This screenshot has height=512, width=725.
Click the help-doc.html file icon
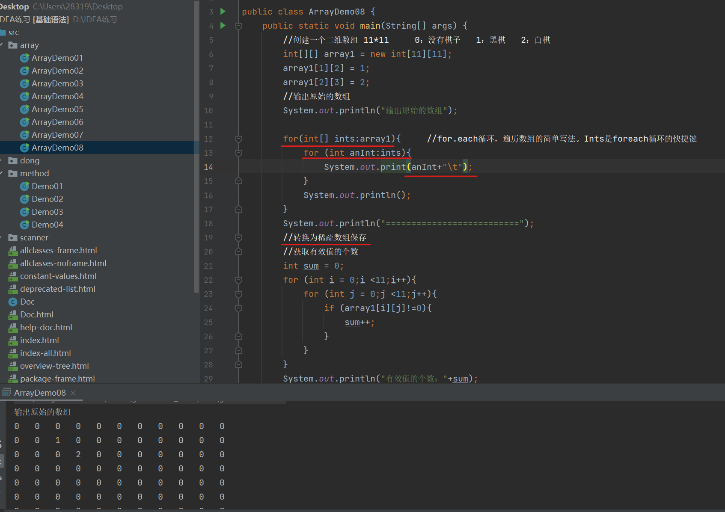click(x=13, y=328)
